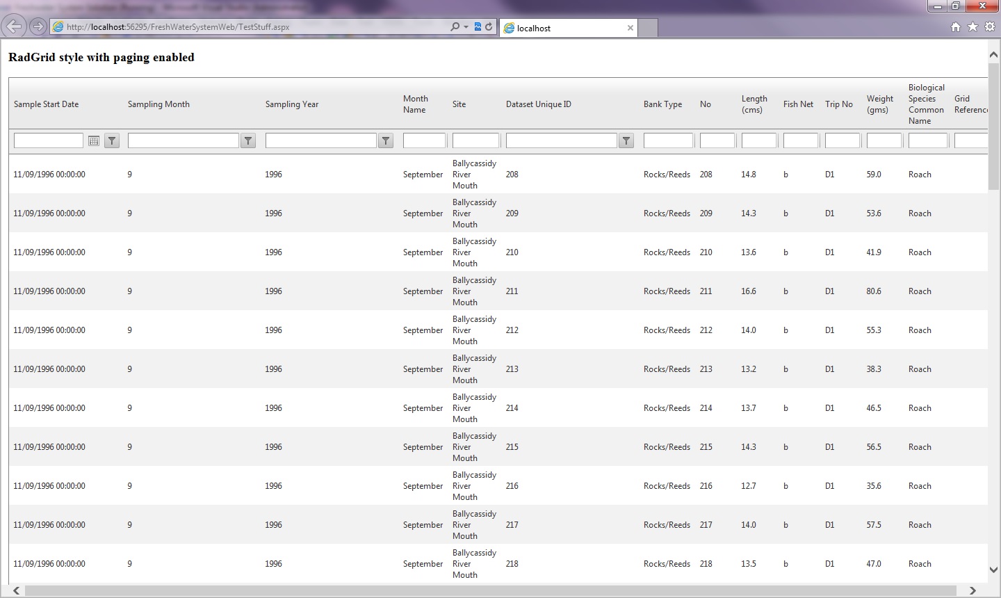This screenshot has width=1001, height=598.
Task: Open the browser Tools gear icon
Action: coord(990,26)
